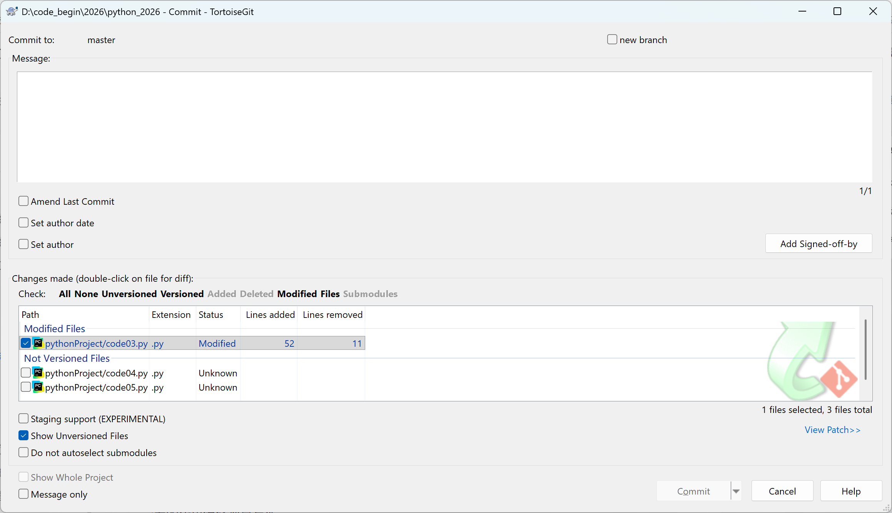Enable the Amend Last Commit checkbox

23,201
